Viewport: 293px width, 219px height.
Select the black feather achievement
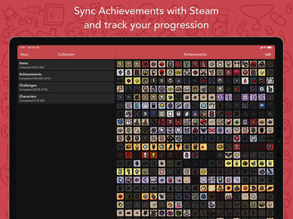(170, 147)
